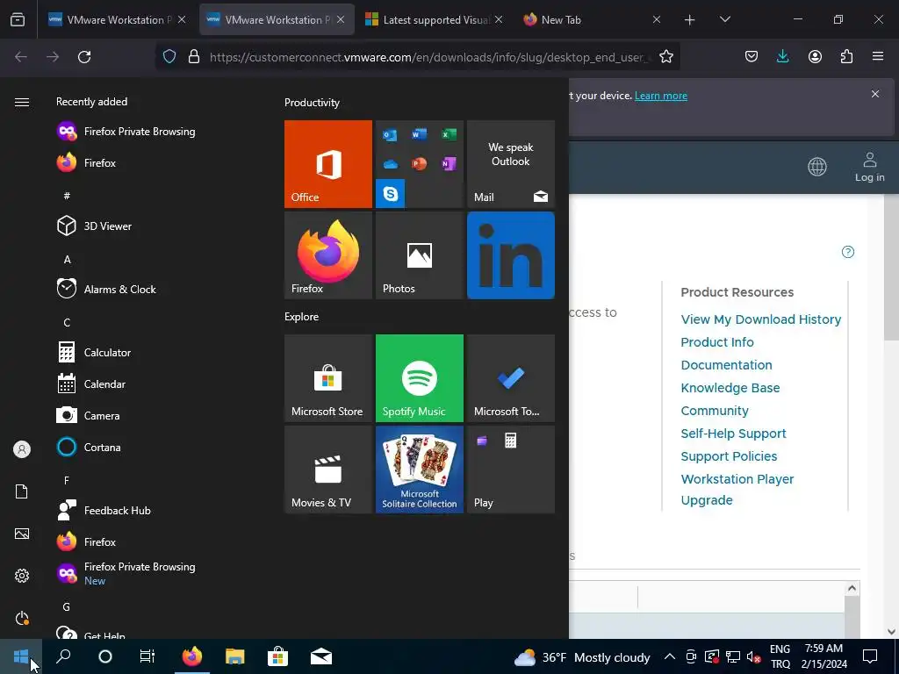Jump to letter A app list header

point(67,259)
